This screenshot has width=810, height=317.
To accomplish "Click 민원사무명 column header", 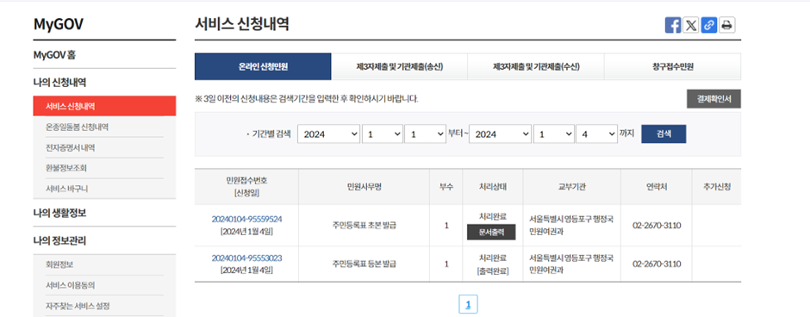I will tap(364, 187).
